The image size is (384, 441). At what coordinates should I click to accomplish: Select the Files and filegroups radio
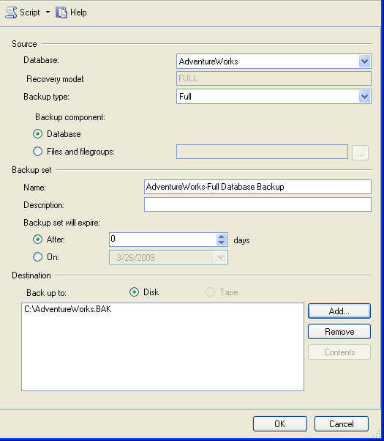click(37, 152)
